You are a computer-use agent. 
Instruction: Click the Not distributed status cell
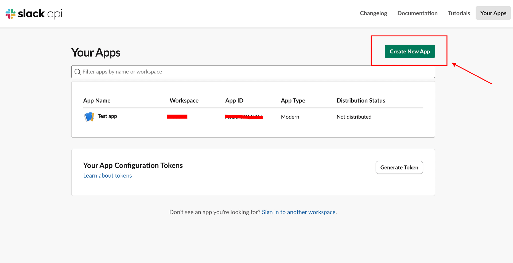354,117
